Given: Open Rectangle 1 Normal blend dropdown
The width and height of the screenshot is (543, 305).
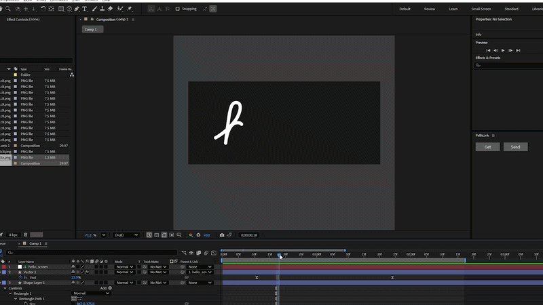Looking at the screenshot, I should tap(92, 293).
